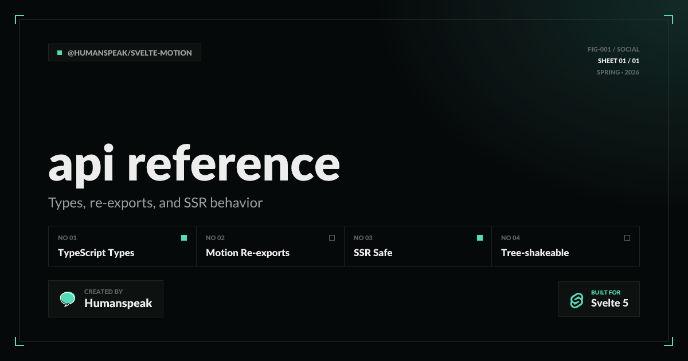Click the Humanspeak creator name
This screenshot has height=361, width=688.
118,304
